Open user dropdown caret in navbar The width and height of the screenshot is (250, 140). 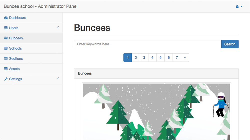click(241, 6)
